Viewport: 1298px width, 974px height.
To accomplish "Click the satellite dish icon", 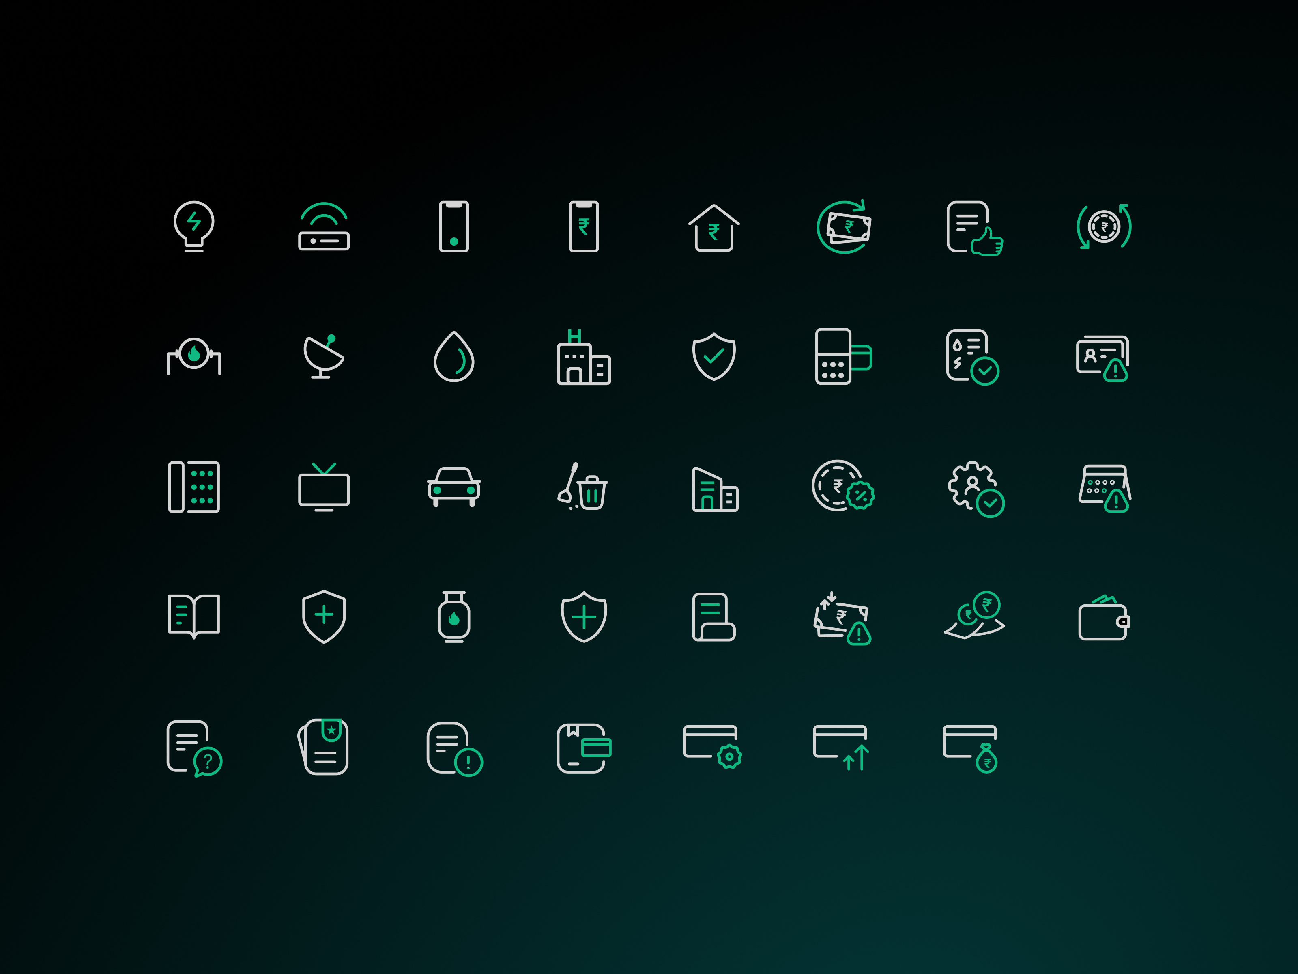I will pos(323,356).
